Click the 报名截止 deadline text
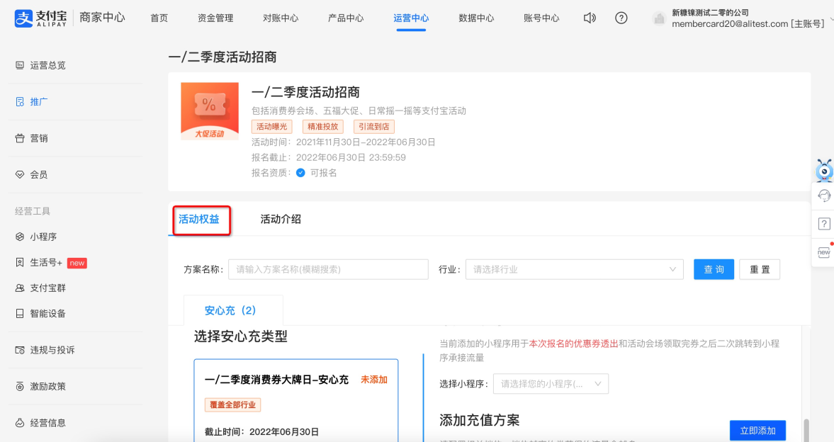The height and width of the screenshot is (442, 834). click(x=351, y=157)
